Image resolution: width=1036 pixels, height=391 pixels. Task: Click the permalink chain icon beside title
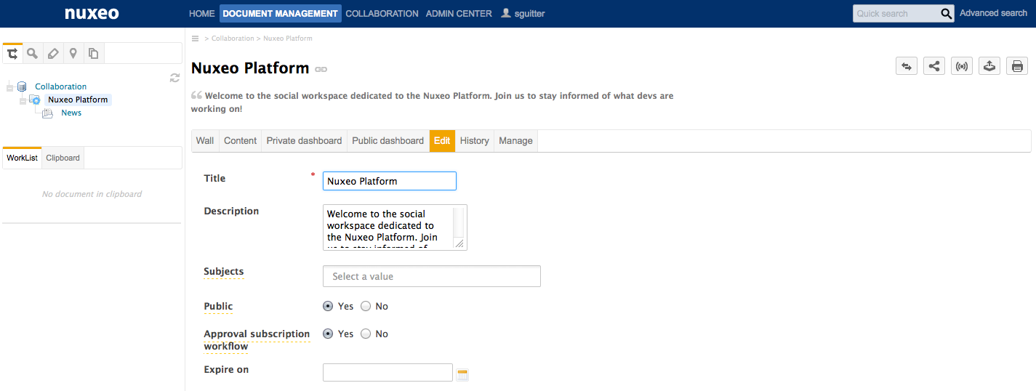pos(321,69)
